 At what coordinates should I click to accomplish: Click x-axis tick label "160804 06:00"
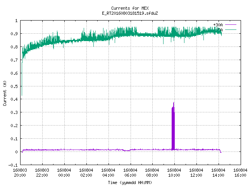click(130, 173)
